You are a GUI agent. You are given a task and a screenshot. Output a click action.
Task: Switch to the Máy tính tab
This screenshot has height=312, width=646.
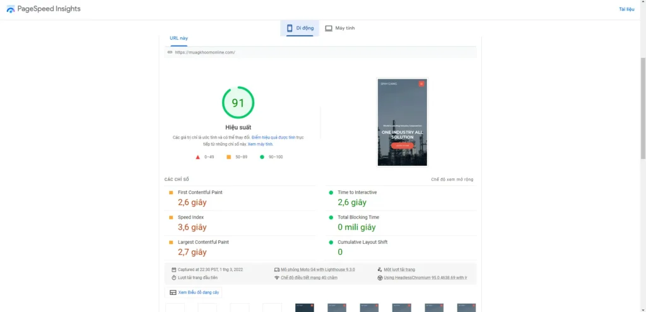click(x=340, y=28)
